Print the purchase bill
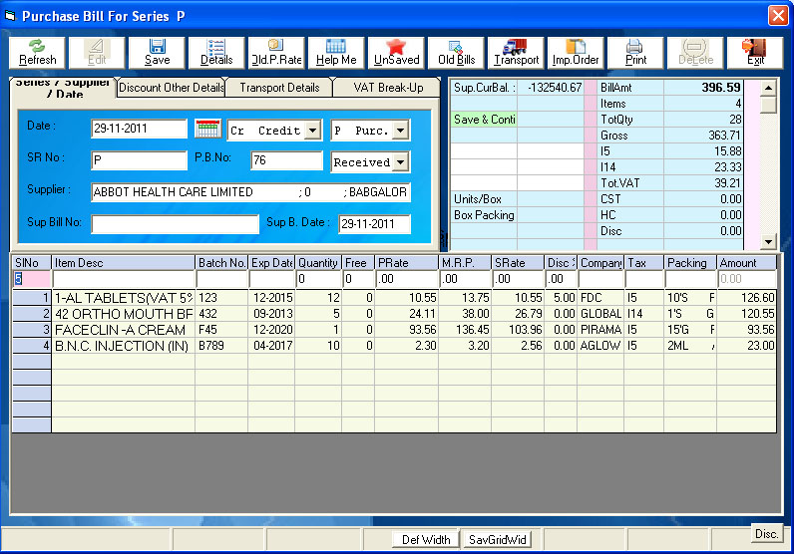Image resolution: width=794 pixels, height=554 pixels. coord(635,53)
